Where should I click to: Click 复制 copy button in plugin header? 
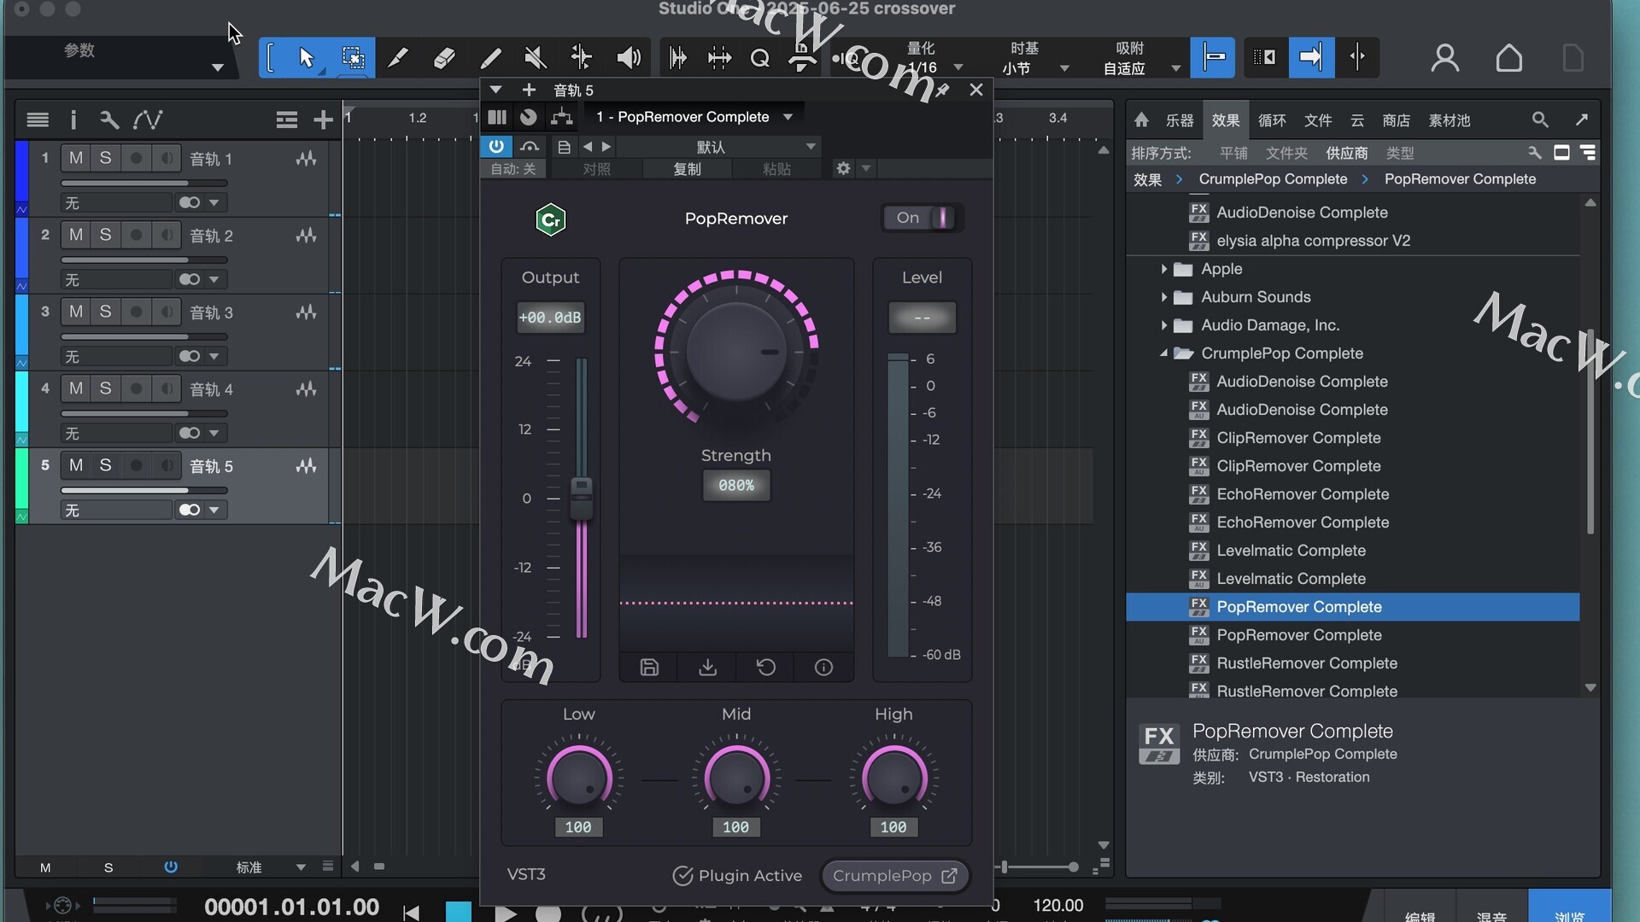687,169
